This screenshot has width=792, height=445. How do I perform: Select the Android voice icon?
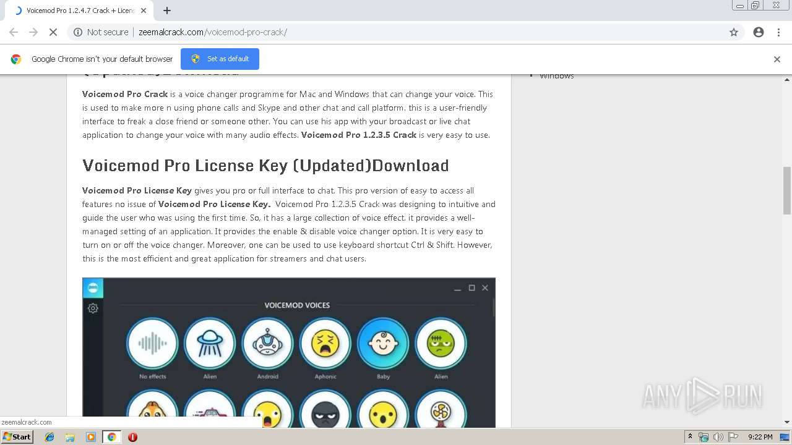267,344
